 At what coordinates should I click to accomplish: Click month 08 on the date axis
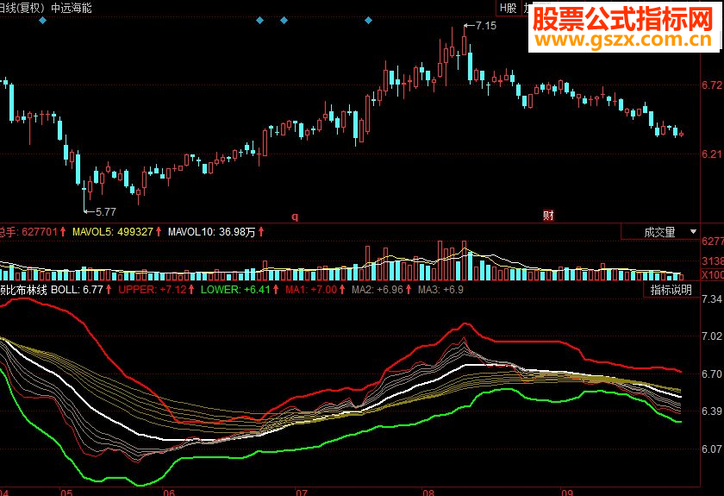(x=428, y=492)
